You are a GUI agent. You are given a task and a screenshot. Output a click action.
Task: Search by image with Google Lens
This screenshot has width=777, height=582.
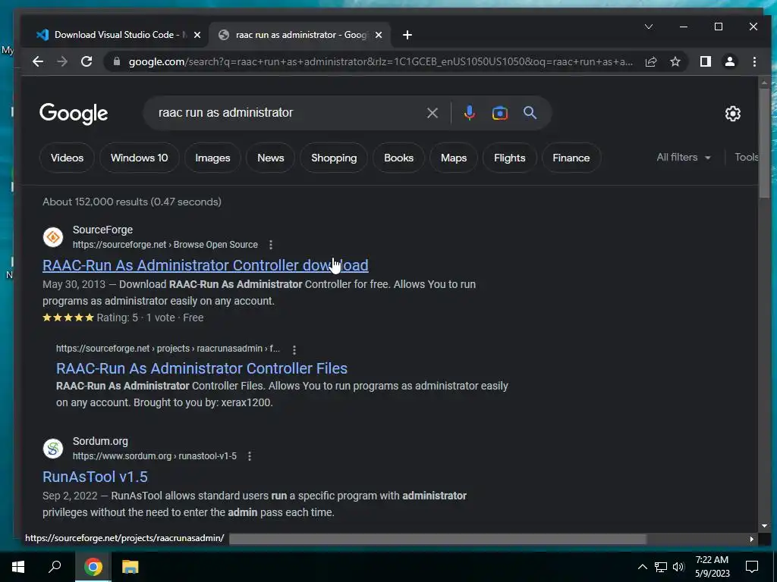click(499, 114)
